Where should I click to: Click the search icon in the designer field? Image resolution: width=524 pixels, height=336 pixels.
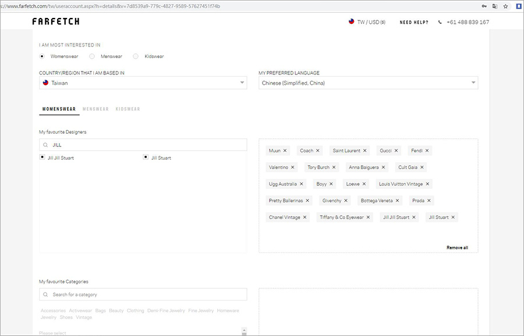point(45,145)
